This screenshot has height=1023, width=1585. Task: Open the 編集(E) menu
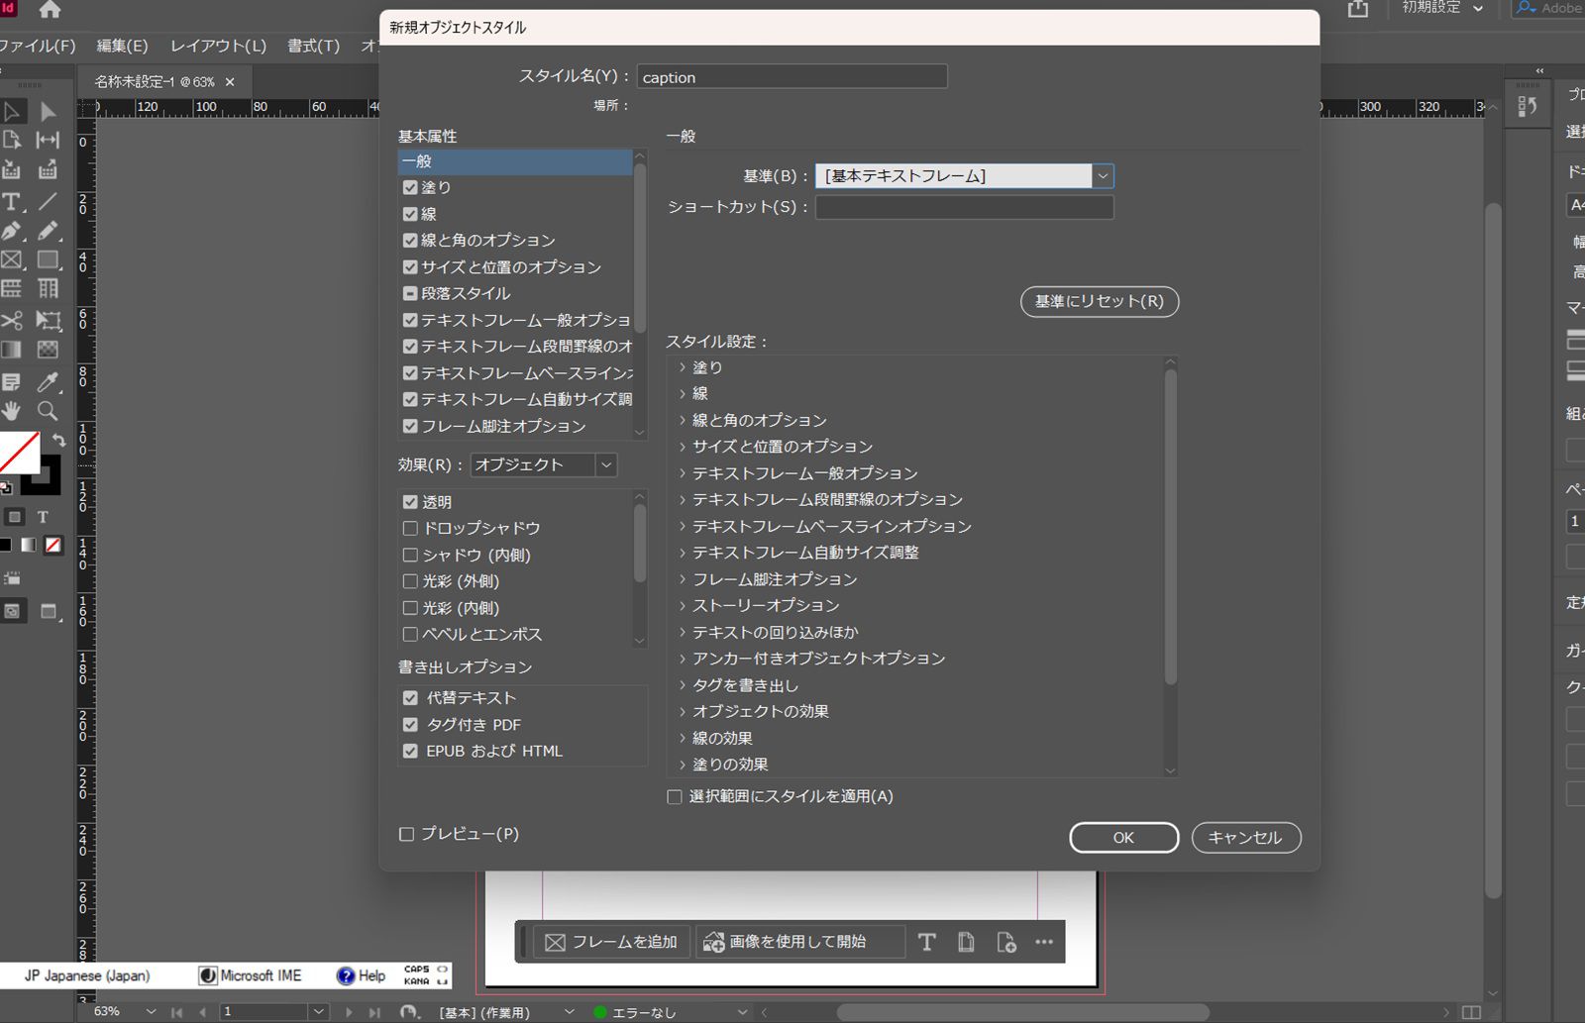(122, 46)
